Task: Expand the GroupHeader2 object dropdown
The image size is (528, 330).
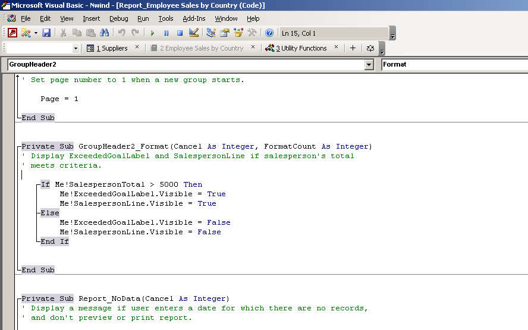Action: click(x=369, y=65)
